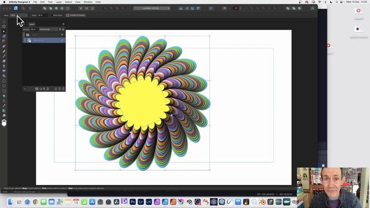Open the Window menu

(88, 2)
